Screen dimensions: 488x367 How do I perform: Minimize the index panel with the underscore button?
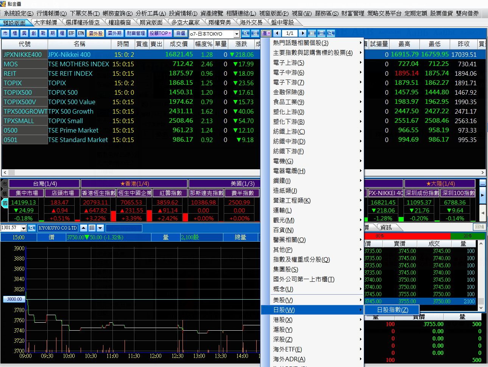(x=482, y=183)
